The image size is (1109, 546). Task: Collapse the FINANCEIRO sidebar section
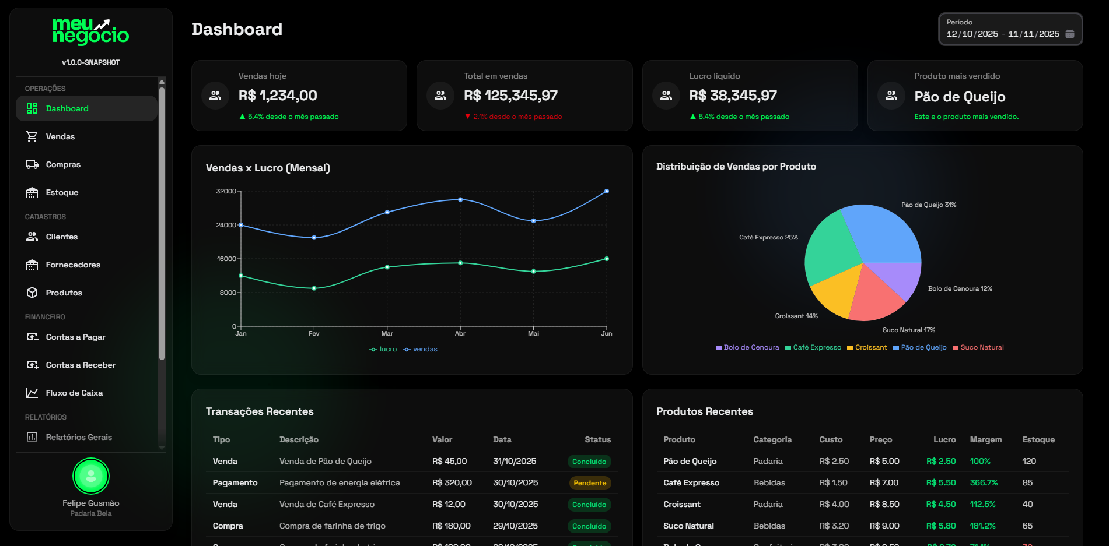tap(45, 316)
